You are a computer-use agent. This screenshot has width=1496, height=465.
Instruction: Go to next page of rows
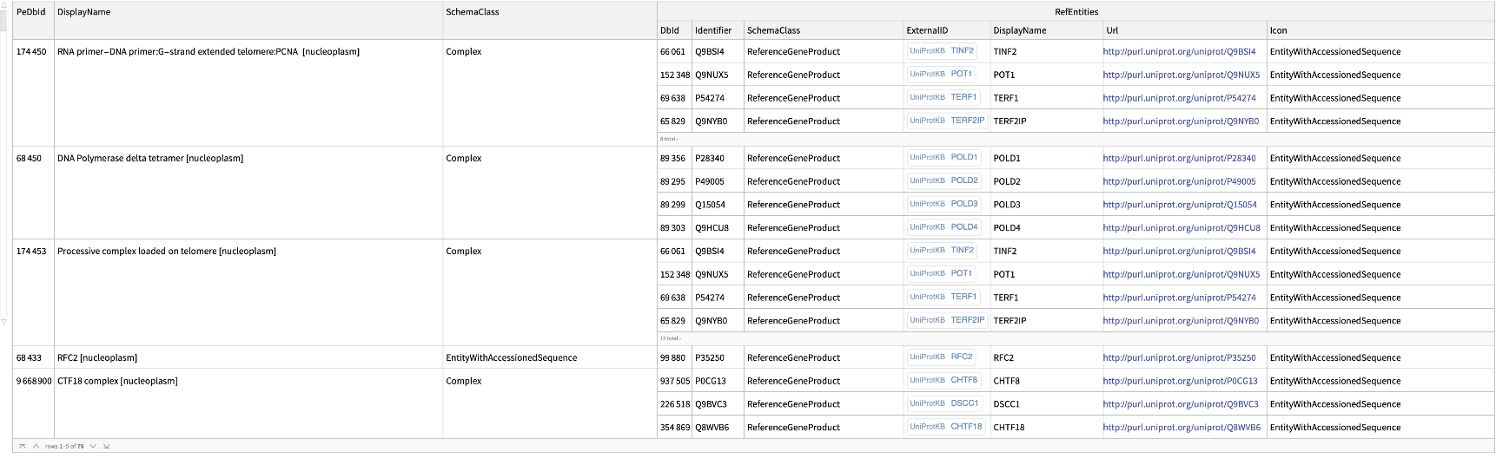click(x=93, y=446)
